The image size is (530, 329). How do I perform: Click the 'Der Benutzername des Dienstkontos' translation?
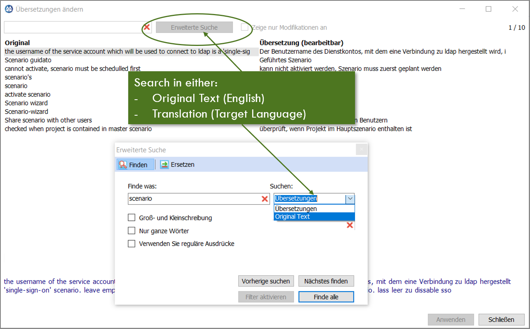383,51
